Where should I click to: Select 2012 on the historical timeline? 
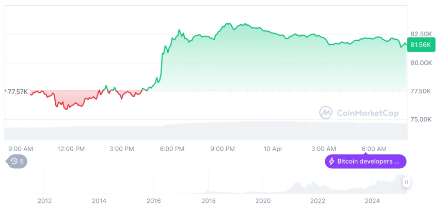(x=44, y=200)
